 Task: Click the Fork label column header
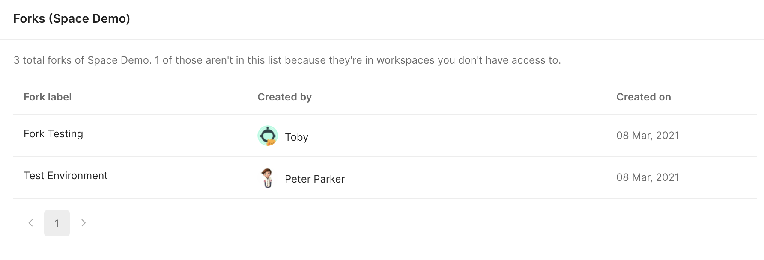coord(48,97)
